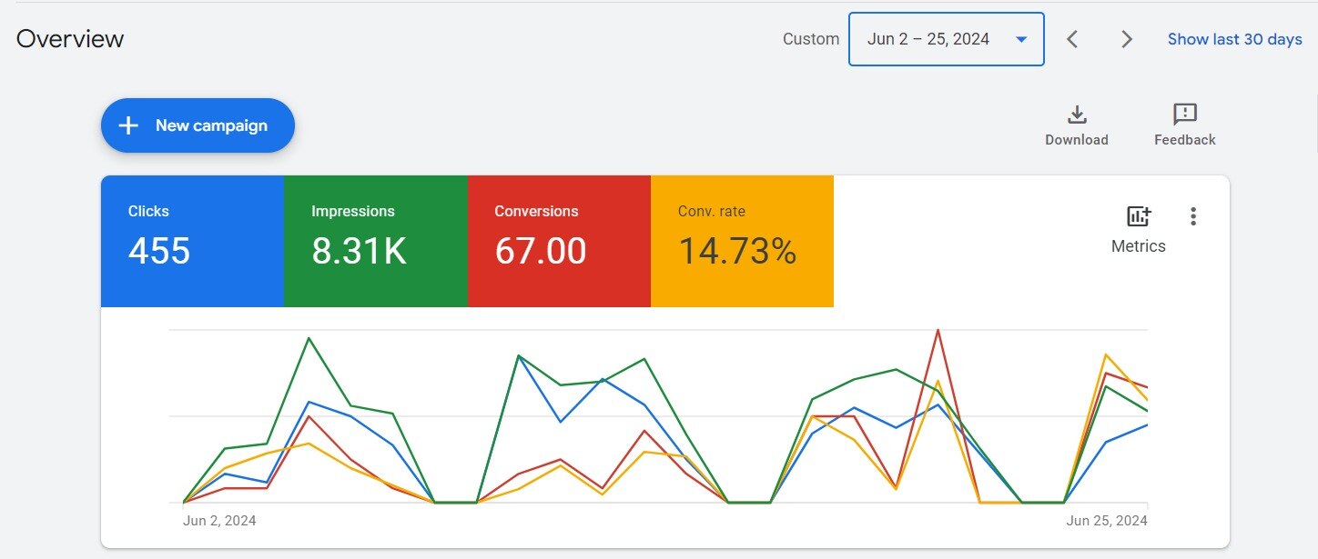1318x559 pixels.
Task: Click the Download icon
Action: coord(1077,115)
